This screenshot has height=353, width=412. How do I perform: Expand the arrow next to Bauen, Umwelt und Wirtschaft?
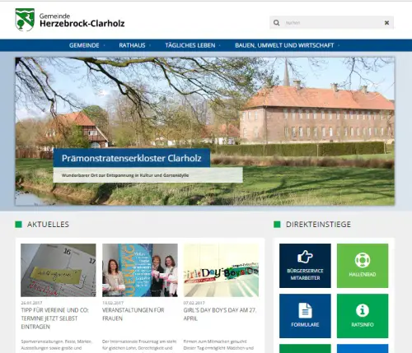(x=339, y=45)
